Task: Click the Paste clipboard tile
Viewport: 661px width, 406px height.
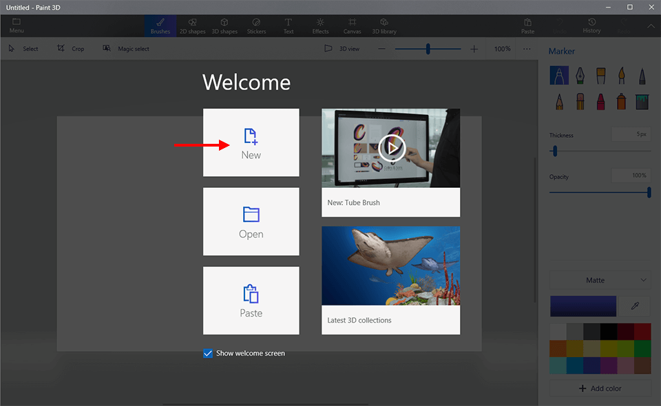Action: click(x=251, y=301)
